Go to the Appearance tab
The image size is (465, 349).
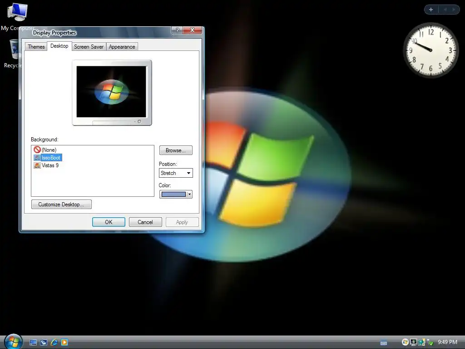122,47
